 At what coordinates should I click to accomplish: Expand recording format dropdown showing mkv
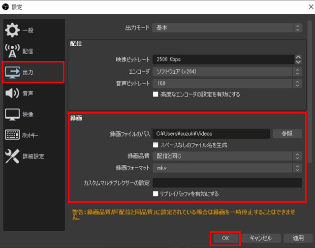(227, 168)
